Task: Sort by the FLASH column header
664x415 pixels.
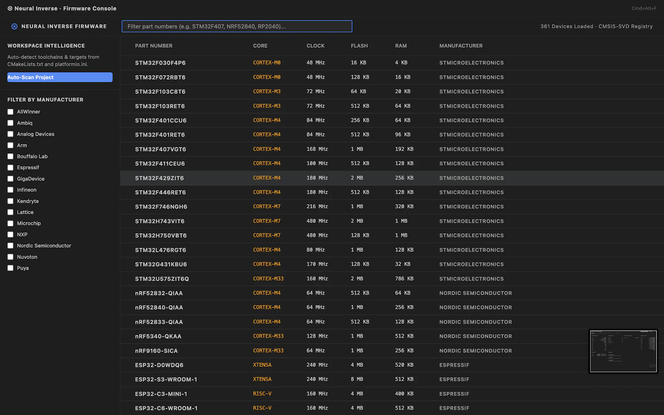Action: coord(359,46)
